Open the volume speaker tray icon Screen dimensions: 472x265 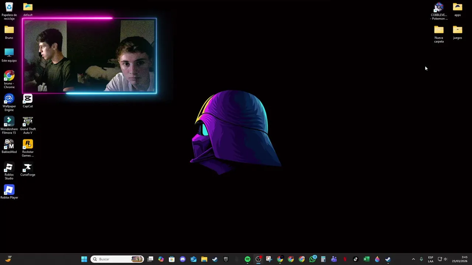pos(445,259)
